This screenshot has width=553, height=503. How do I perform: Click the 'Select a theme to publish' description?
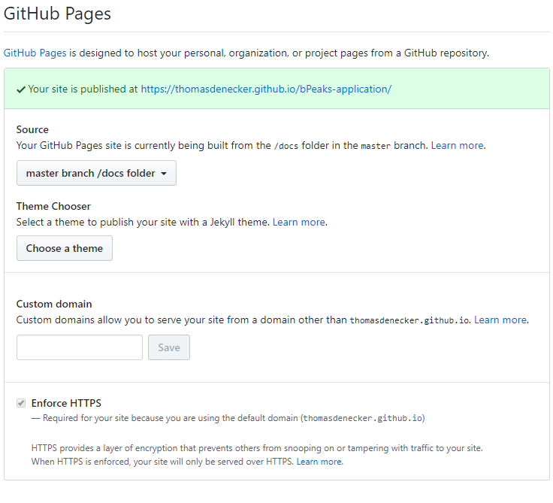143,222
